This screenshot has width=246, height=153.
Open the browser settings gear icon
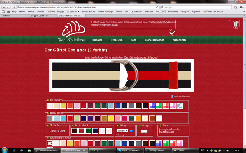coord(241,7)
